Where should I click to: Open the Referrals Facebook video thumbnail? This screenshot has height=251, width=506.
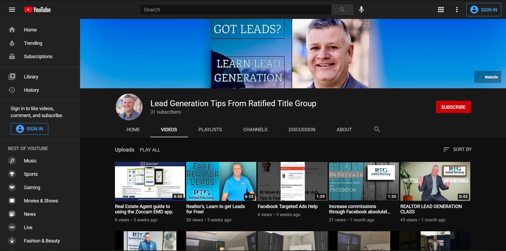pos(364,181)
